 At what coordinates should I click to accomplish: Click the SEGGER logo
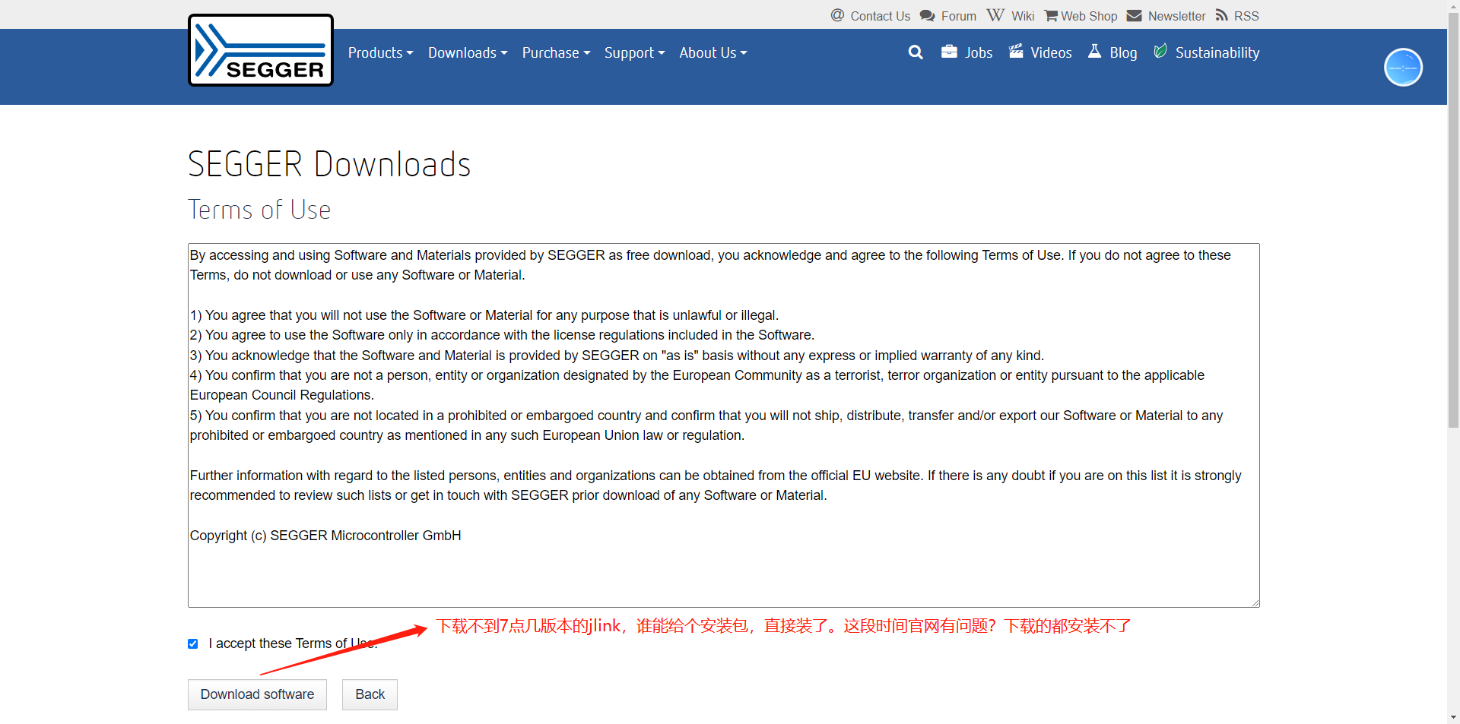pyautogui.click(x=261, y=50)
